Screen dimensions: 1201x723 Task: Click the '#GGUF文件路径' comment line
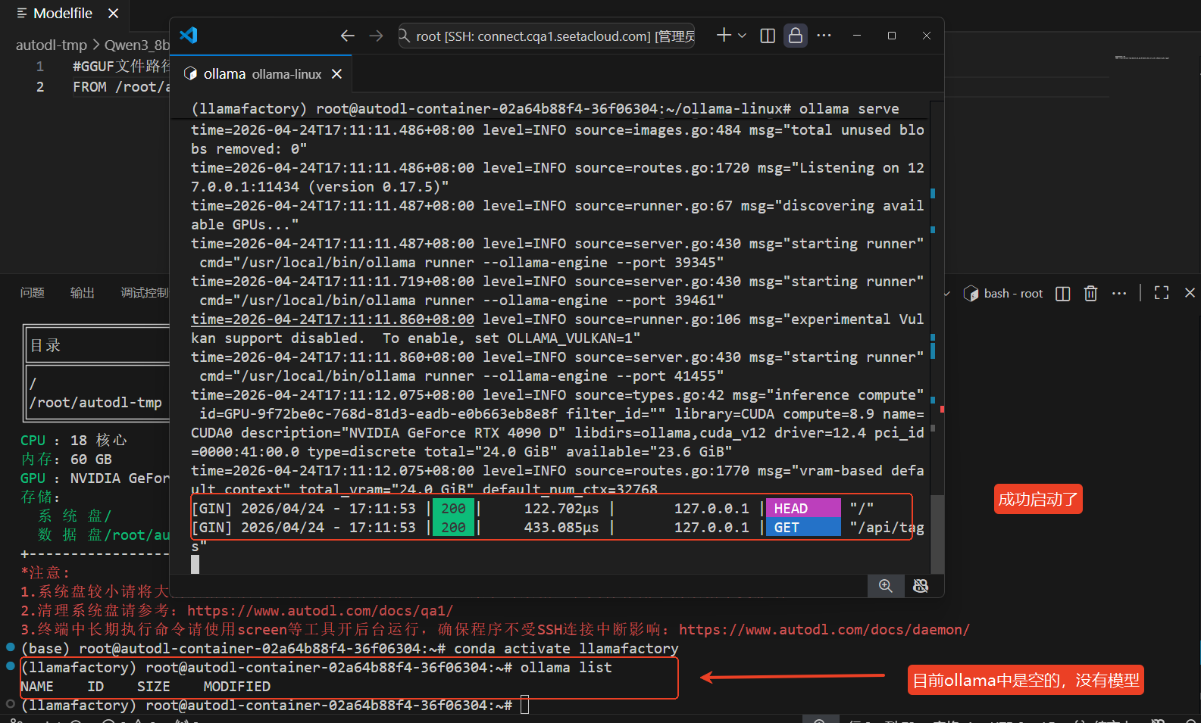tap(121, 67)
